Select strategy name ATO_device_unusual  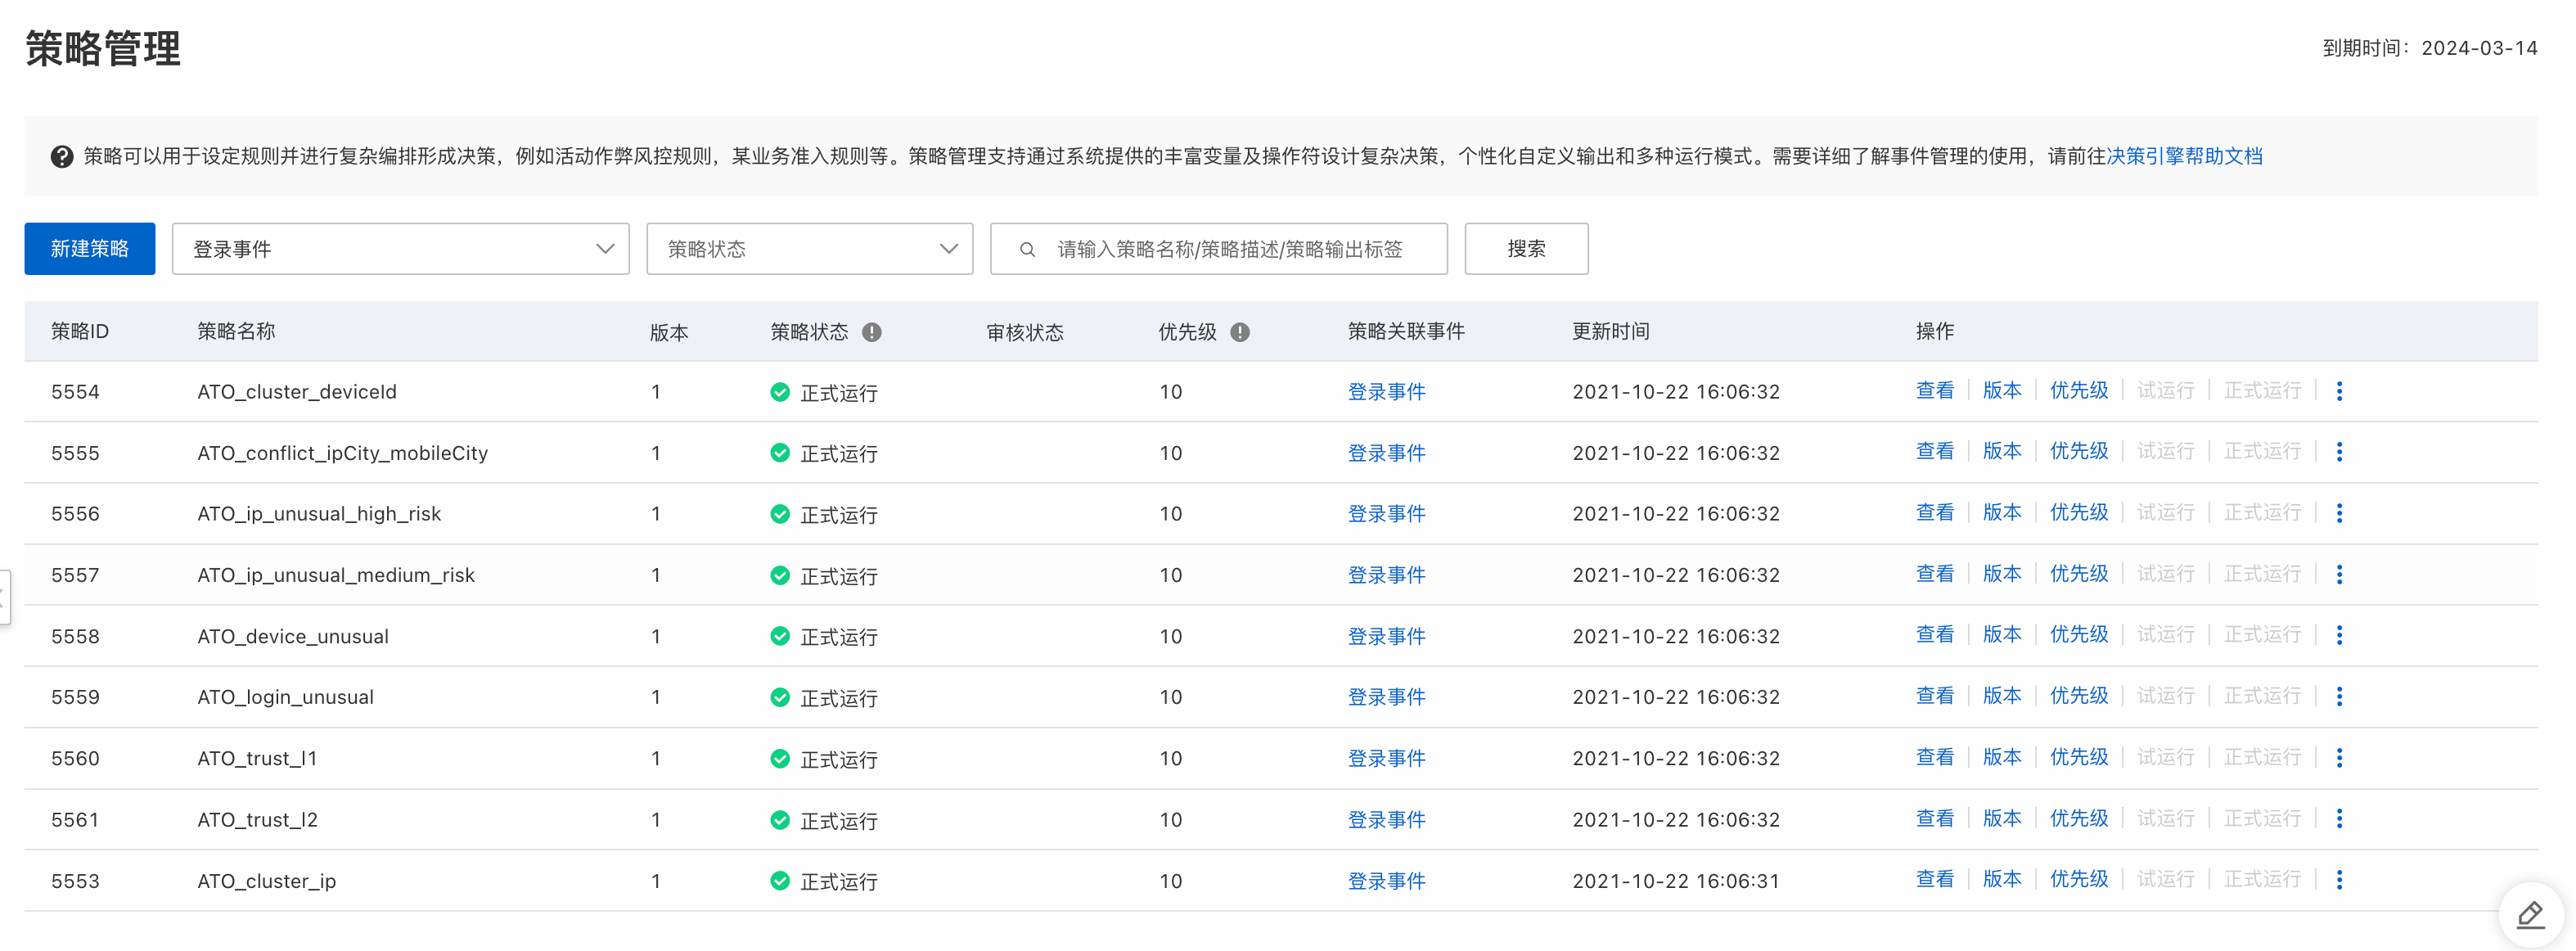pyautogui.click(x=293, y=637)
